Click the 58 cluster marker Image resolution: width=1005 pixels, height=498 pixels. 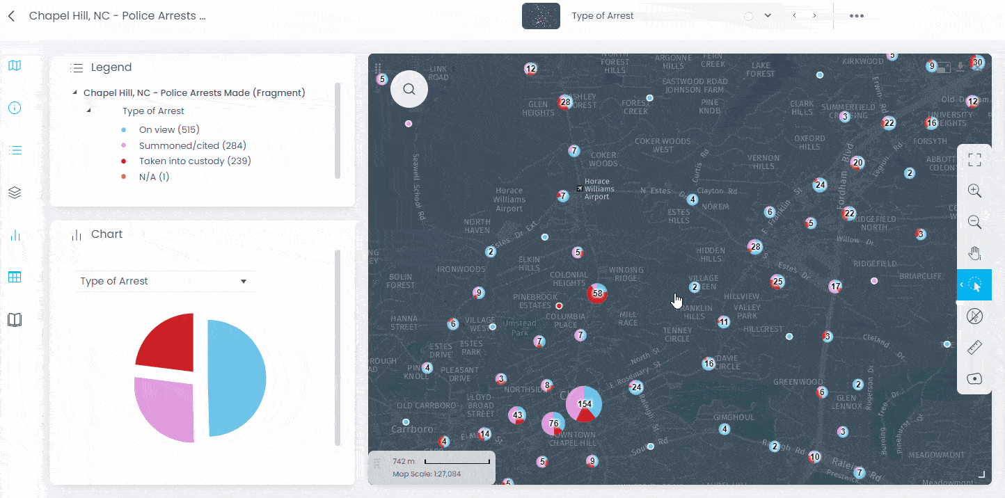click(597, 294)
